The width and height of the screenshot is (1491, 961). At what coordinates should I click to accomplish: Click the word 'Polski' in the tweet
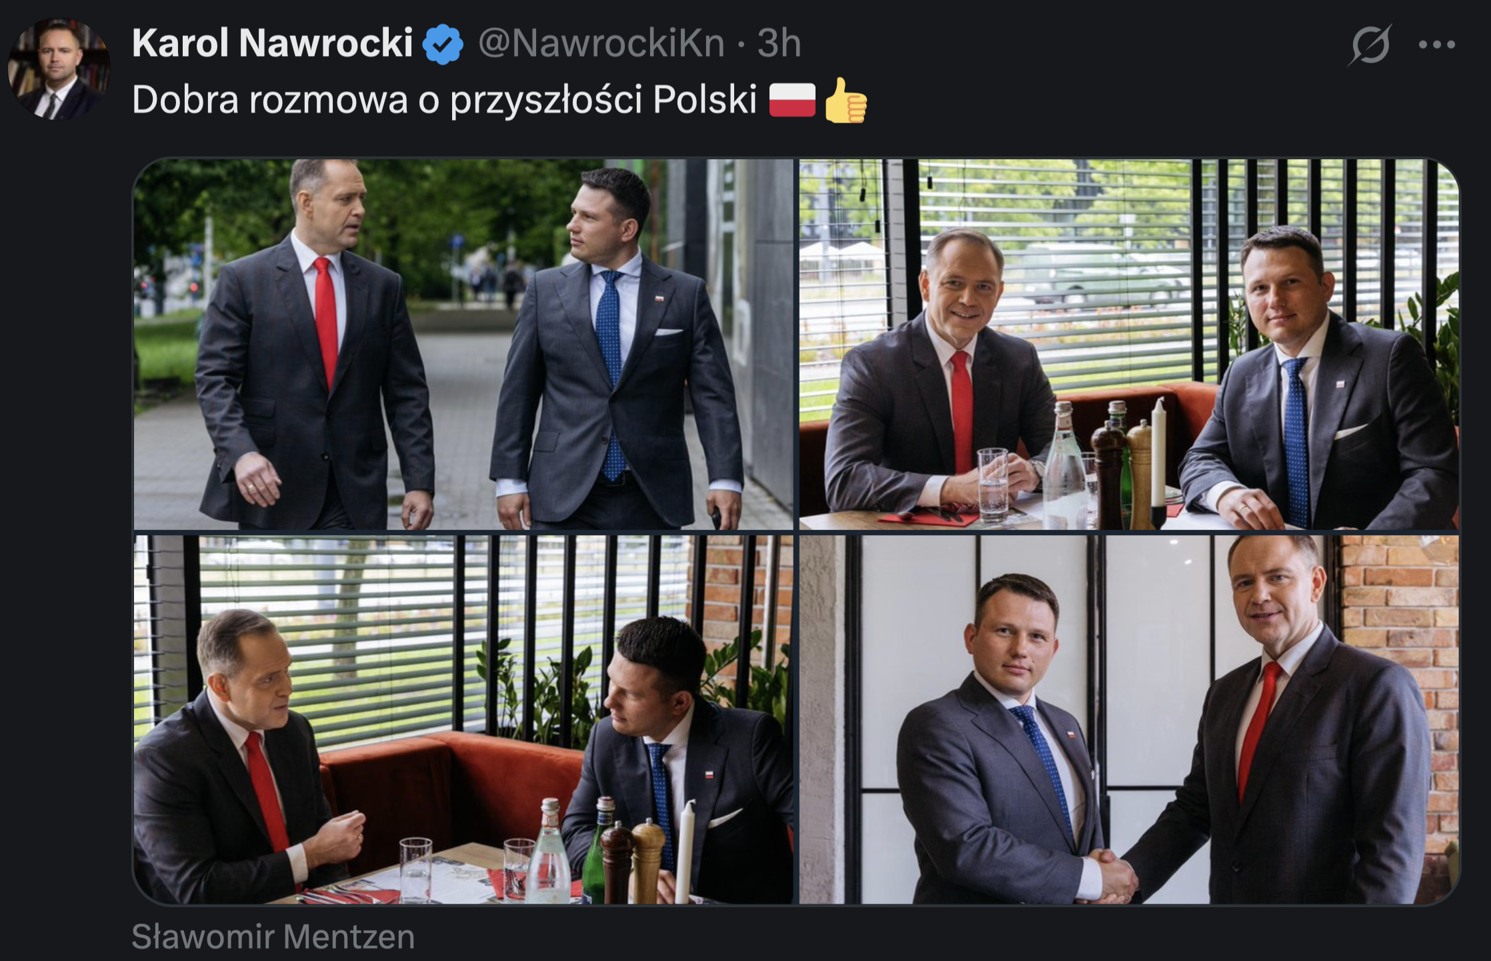[705, 100]
